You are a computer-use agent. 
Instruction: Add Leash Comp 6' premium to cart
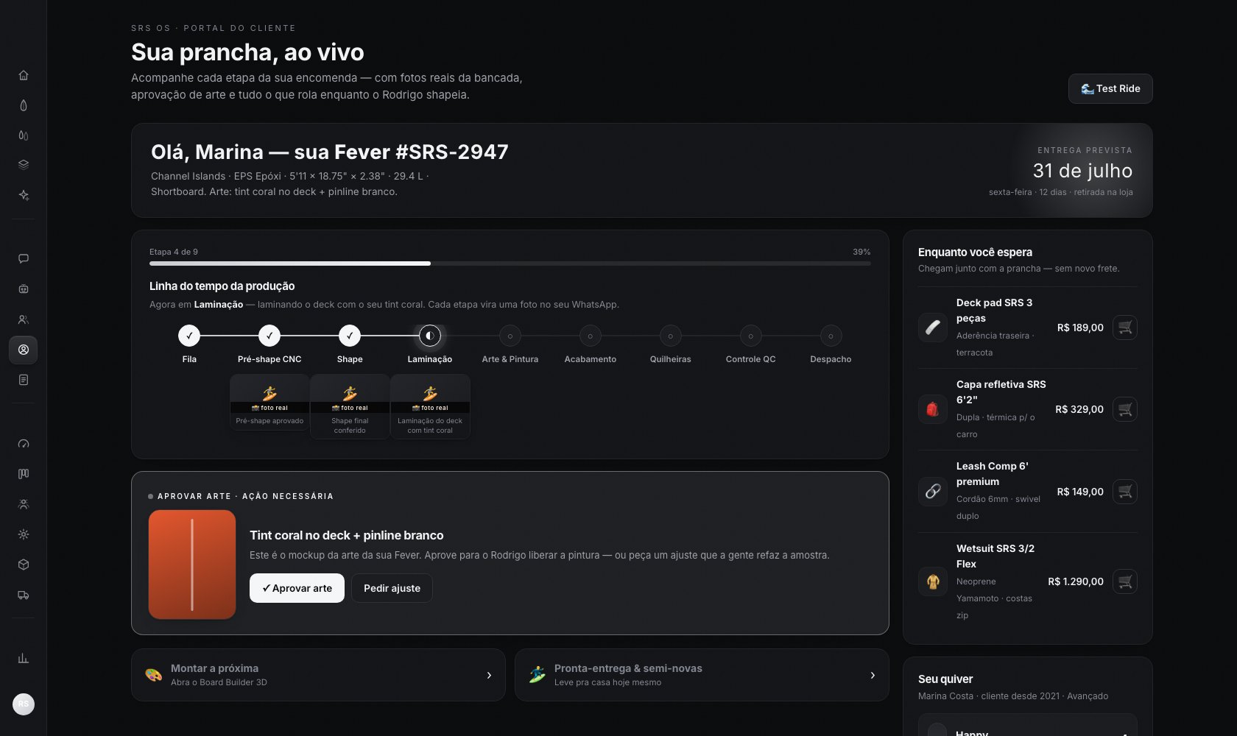pyautogui.click(x=1125, y=492)
